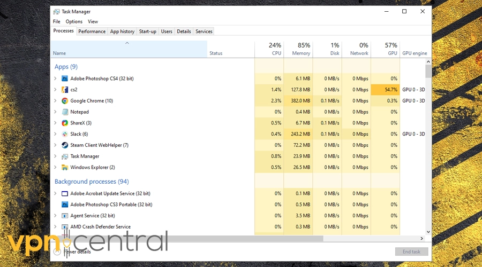Image resolution: width=482 pixels, height=267 pixels.
Task: Click GPU 0 - 3D in the Slack row
Action: 414,134
